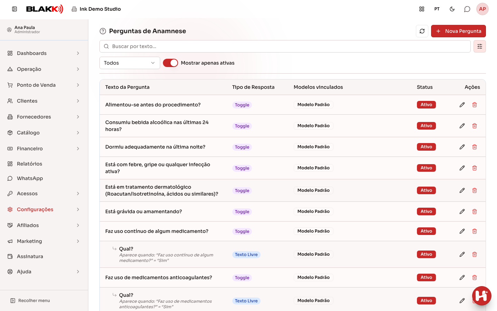Expand the Dashboards menu

pyautogui.click(x=44, y=53)
